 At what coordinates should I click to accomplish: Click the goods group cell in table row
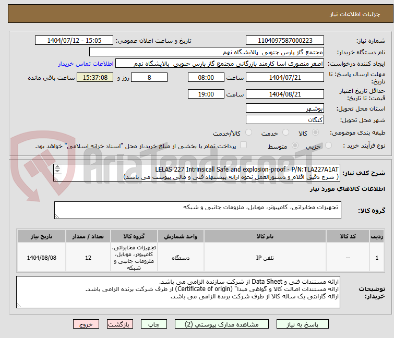pyautogui.click(x=134, y=258)
